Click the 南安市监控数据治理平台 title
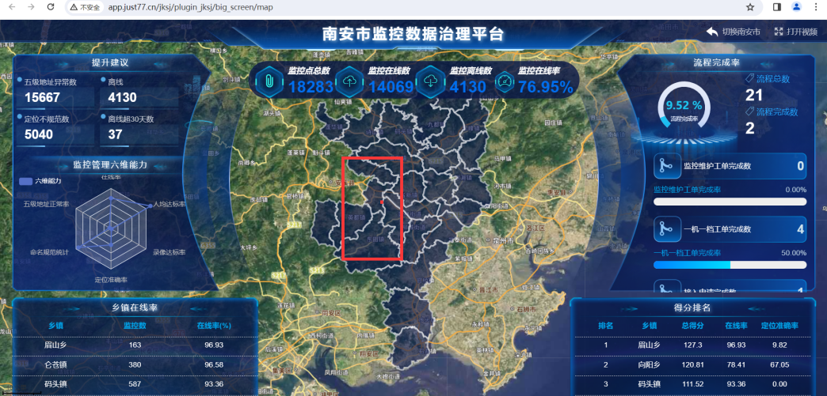The height and width of the screenshot is (396, 827). click(413, 34)
